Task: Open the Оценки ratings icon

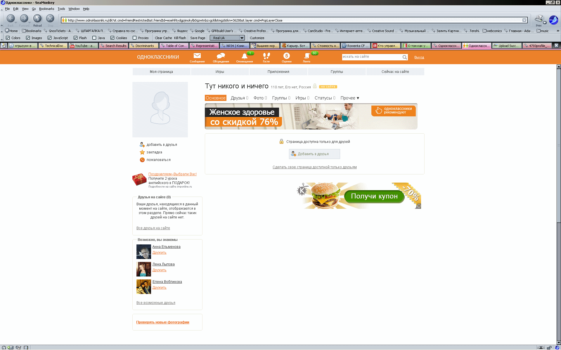Action: tap(286, 56)
